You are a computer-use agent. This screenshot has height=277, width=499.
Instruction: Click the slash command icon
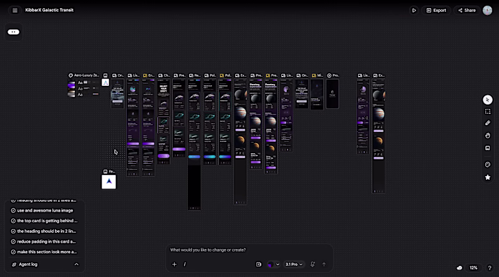[185, 265]
